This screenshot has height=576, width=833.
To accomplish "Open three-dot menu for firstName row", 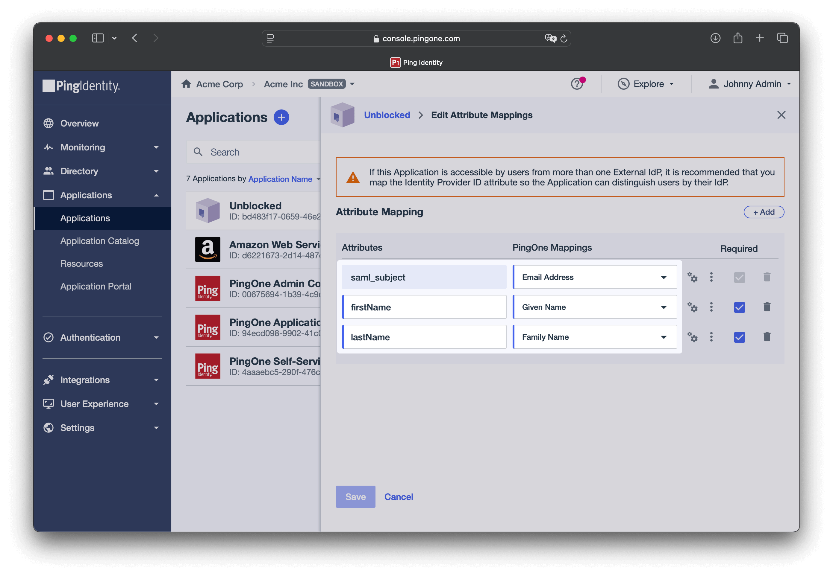I will (x=711, y=307).
